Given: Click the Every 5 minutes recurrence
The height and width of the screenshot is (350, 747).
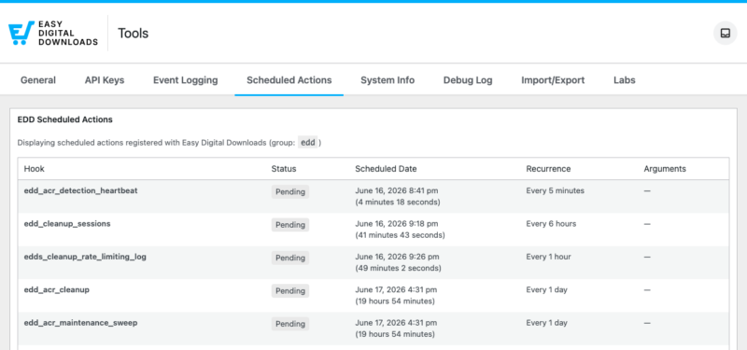Looking at the screenshot, I should click(555, 190).
